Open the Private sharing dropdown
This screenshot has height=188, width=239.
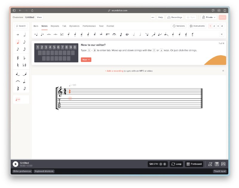(x=209, y=17)
